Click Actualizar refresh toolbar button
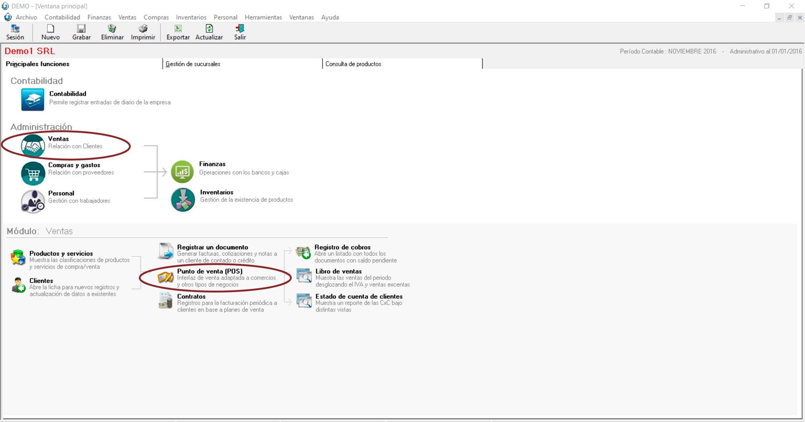The width and height of the screenshot is (805, 422). [209, 32]
